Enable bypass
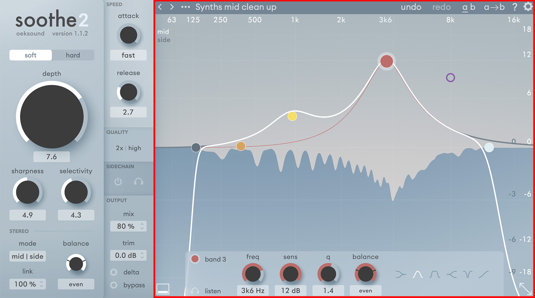Viewport: 535px width, 298px height. click(x=114, y=285)
